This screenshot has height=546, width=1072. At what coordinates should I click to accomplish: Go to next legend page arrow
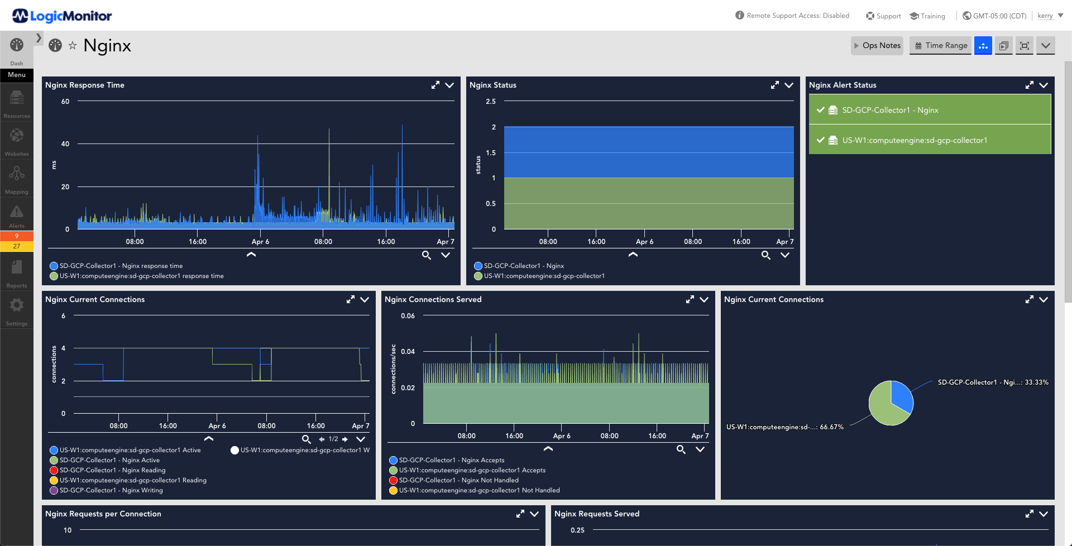pos(345,439)
